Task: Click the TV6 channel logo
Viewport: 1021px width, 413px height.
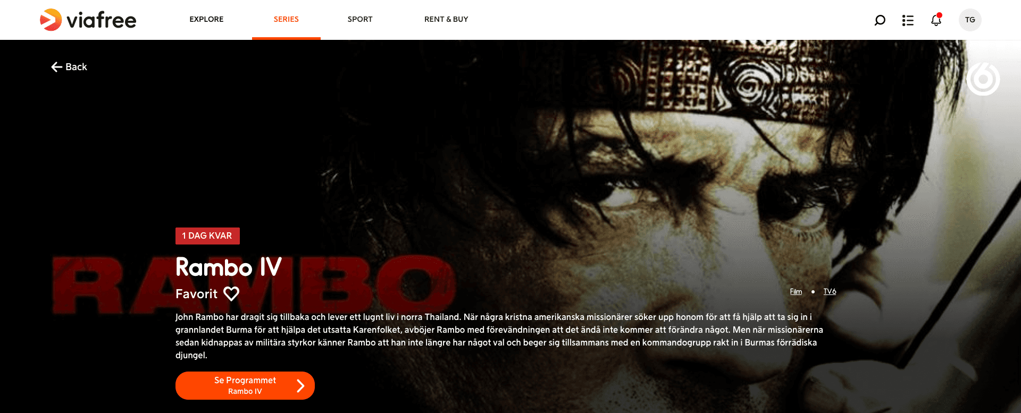Action: 983,79
